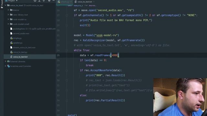Select voice_to_text.txt in the project tree
Screen dimensions: 207x116
point(20,57)
